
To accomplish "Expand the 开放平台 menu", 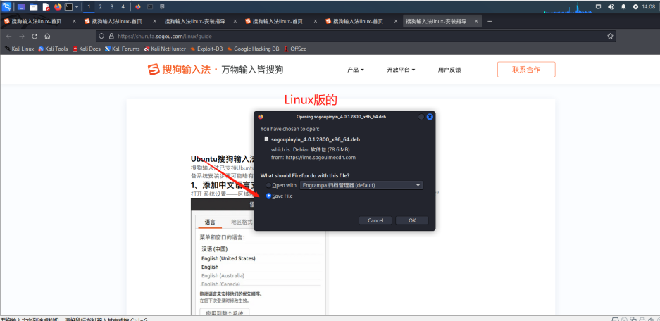I will click(401, 70).
